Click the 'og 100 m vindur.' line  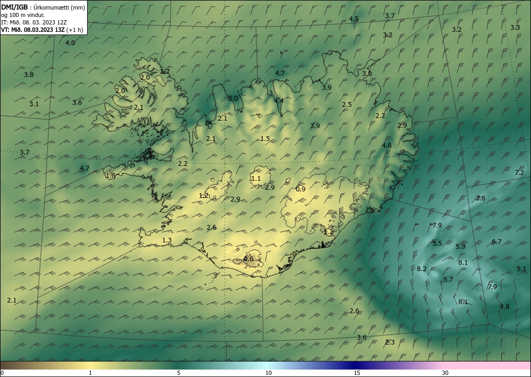tap(23, 15)
